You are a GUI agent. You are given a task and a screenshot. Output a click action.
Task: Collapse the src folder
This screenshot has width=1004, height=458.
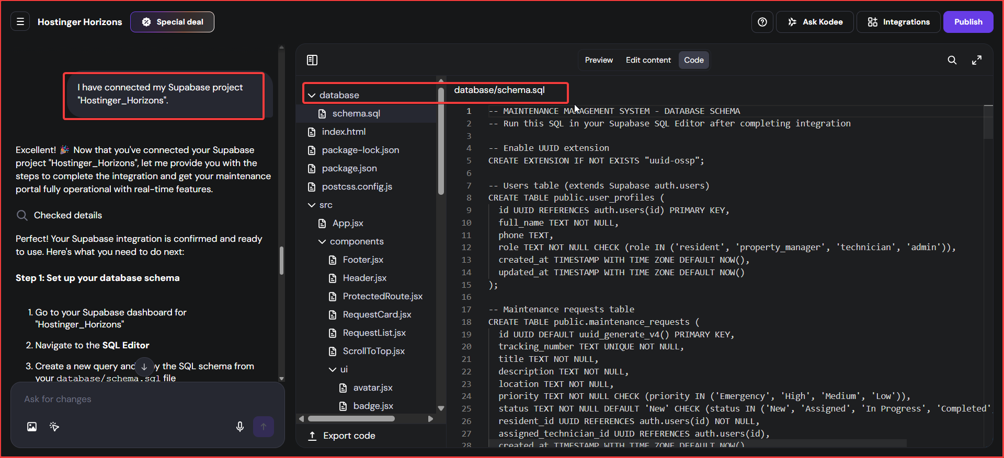tap(312, 205)
